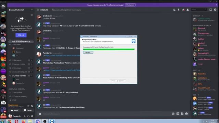Attach a file with plus icon
Screen dimensions: 219x123
40,114
